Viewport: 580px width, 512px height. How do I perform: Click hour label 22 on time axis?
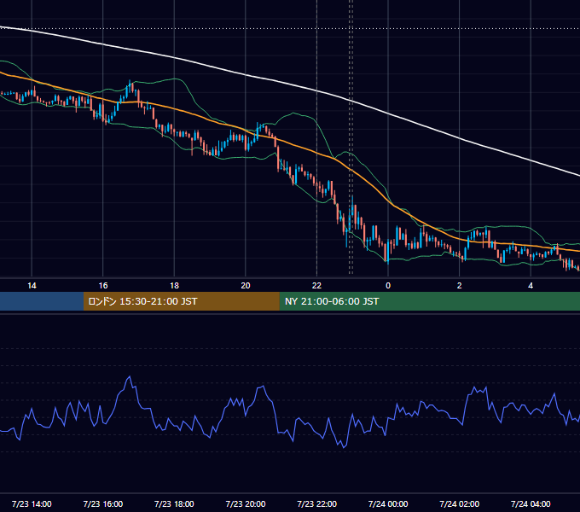(x=317, y=286)
